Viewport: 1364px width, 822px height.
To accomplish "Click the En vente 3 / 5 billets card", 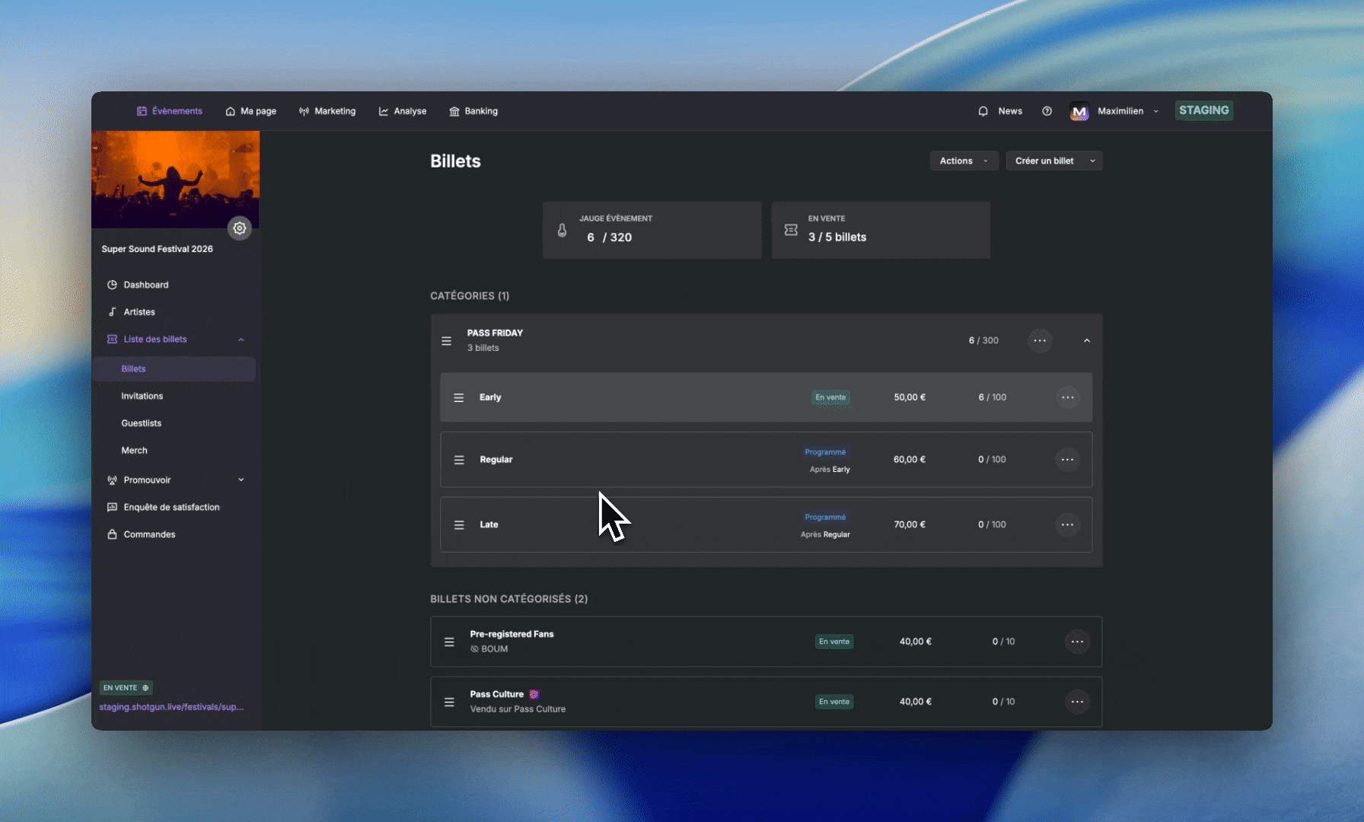I will point(881,230).
